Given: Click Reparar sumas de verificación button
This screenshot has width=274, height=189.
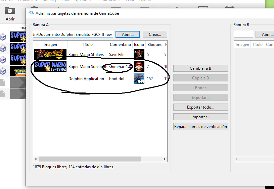Looking at the screenshot, I should pos(200,127).
